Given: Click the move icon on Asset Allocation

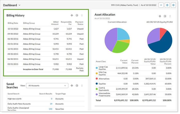Looking at the screenshot, I should (x=160, y=16).
